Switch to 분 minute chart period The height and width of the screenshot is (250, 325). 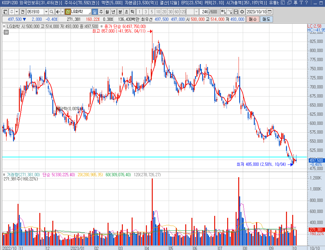[x=120, y=12]
